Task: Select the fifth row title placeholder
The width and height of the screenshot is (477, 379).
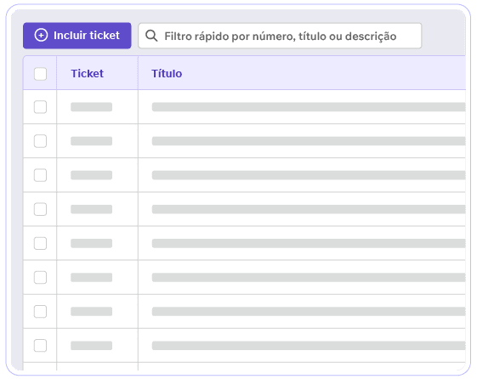Action: [309, 243]
